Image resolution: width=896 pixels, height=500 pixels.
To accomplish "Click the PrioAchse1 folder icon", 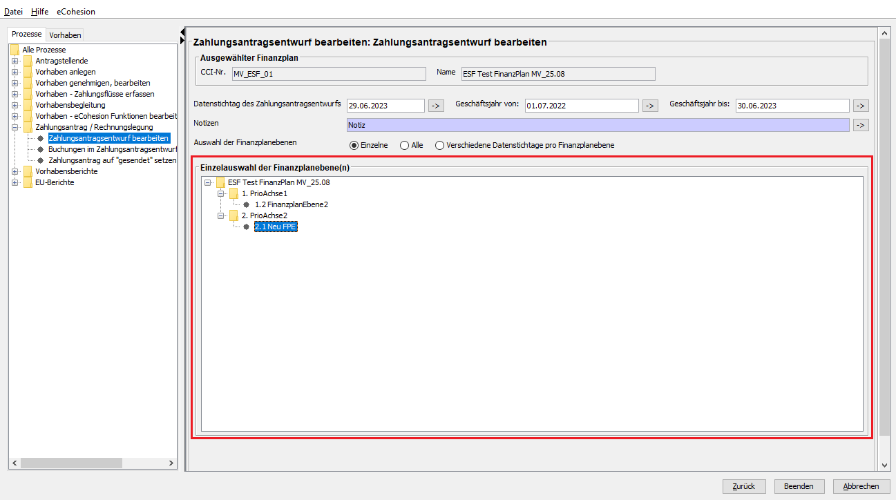I will 233,193.
